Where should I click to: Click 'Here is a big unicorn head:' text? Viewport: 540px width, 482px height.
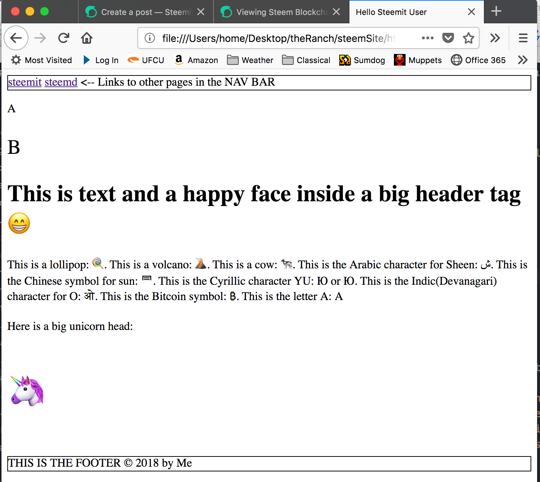pyautogui.click(x=70, y=326)
